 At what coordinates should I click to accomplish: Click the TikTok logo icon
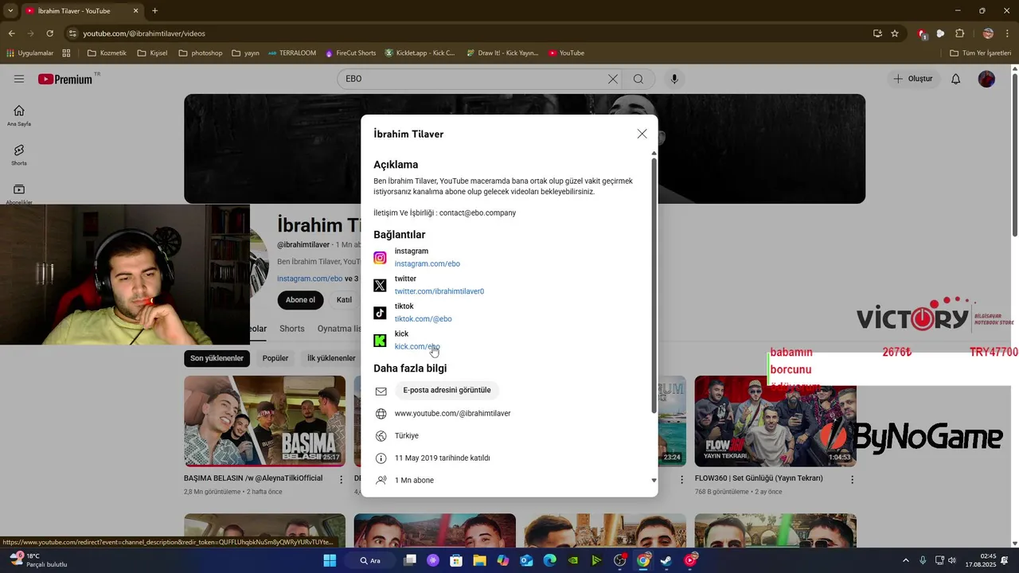[381, 313]
